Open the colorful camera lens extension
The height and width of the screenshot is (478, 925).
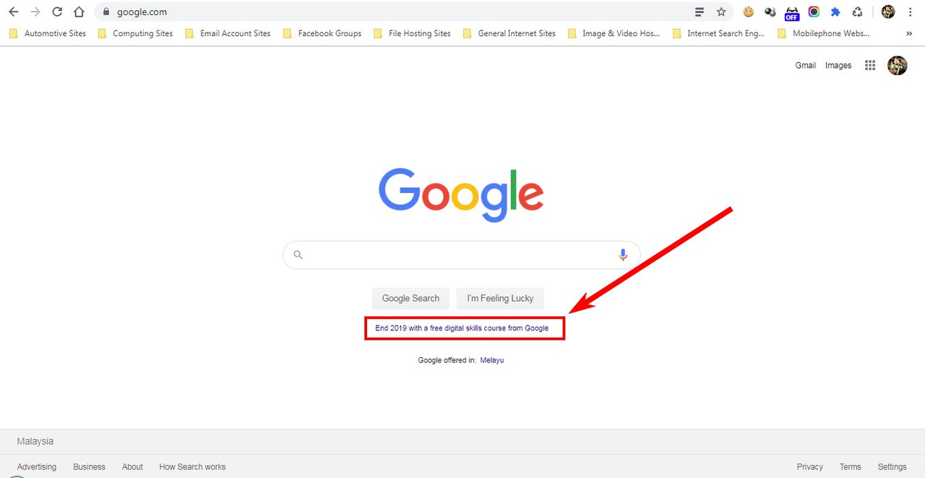tap(814, 12)
